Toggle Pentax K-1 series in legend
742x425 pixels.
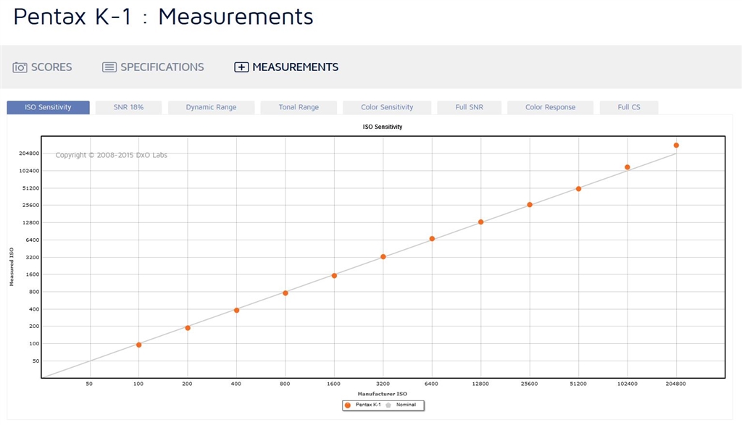[x=364, y=405]
